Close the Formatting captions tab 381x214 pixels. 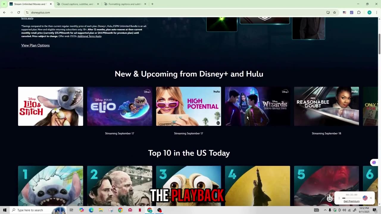[x=145, y=4]
